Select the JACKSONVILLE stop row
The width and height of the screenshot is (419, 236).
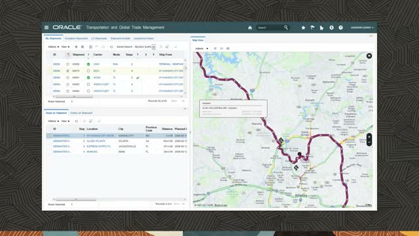coord(117,146)
